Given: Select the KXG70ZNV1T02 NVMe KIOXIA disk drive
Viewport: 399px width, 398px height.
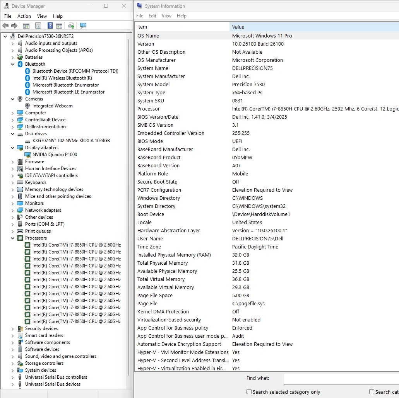Looking at the screenshot, I should 71,141.
